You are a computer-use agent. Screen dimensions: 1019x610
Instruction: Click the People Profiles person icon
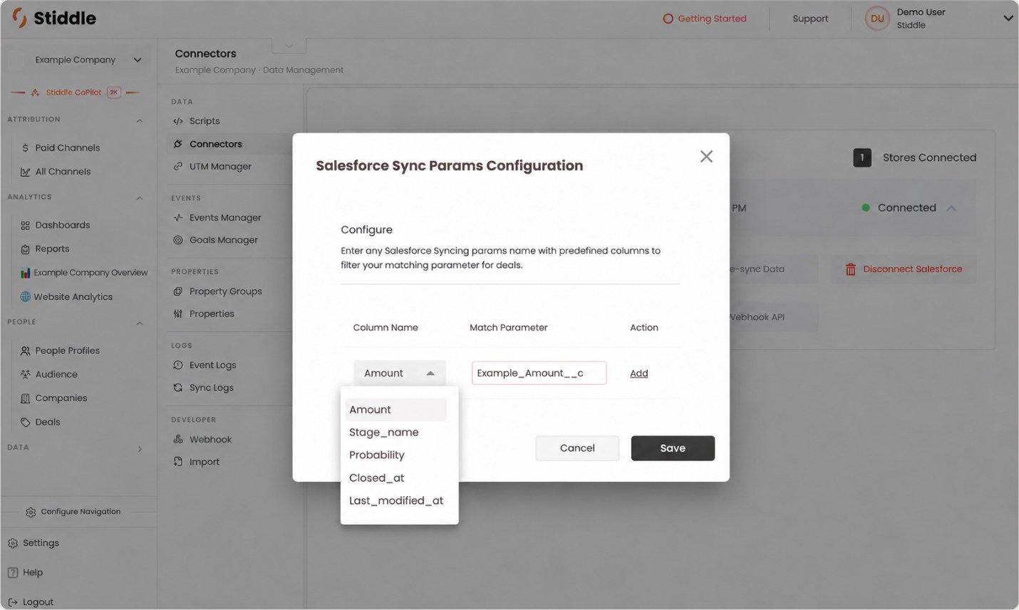tap(26, 351)
